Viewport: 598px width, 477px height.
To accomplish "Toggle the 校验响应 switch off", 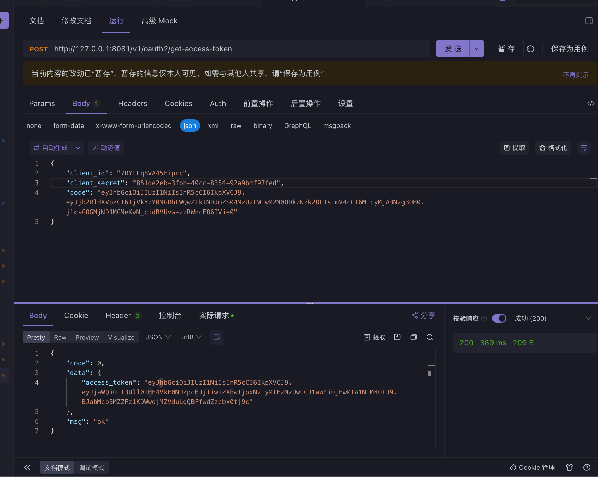I will click(499, 318).
